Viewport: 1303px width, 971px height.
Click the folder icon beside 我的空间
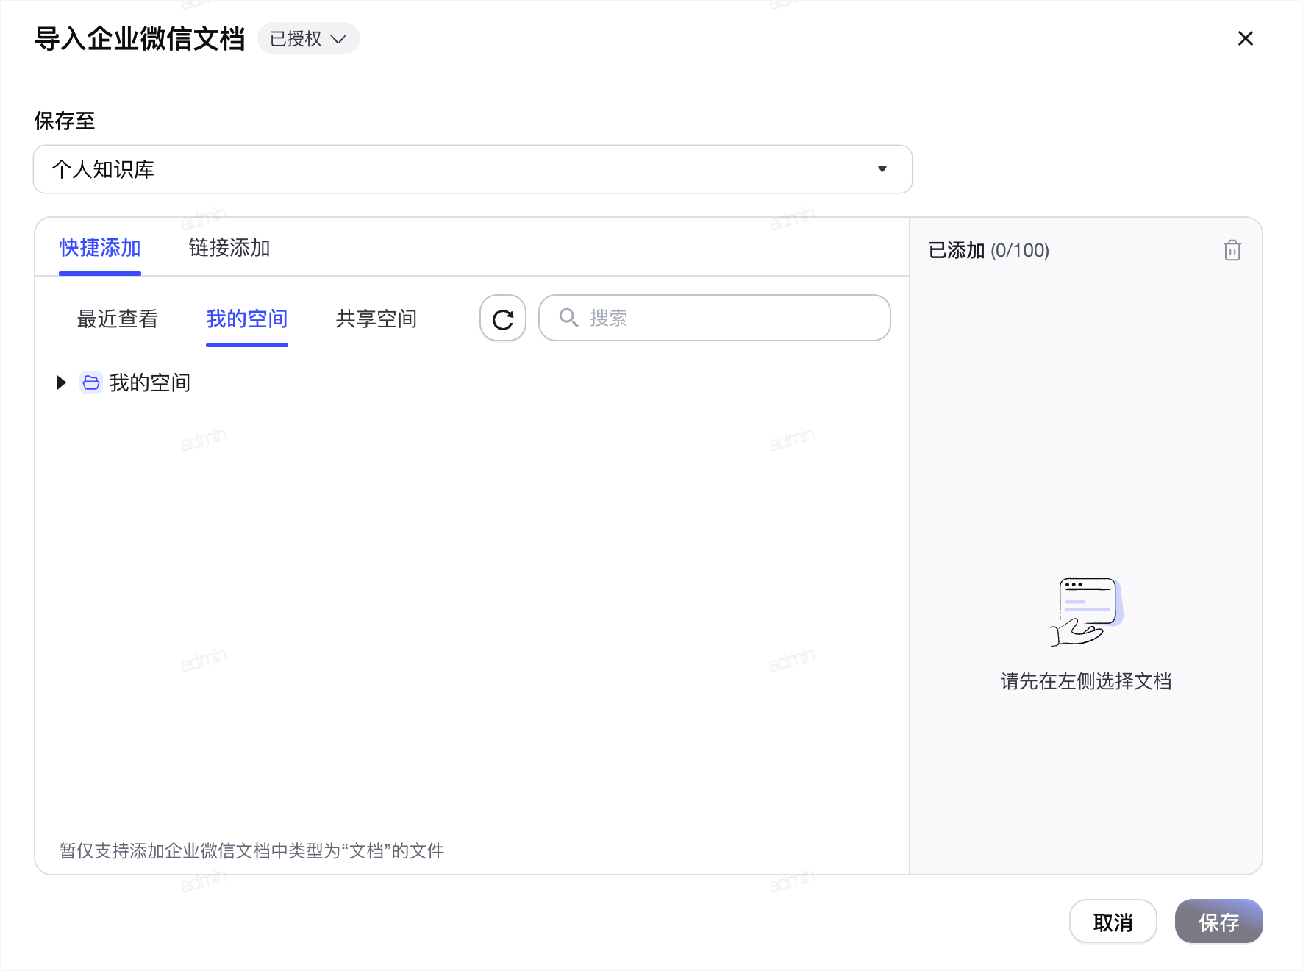click(x=91, y=383)
